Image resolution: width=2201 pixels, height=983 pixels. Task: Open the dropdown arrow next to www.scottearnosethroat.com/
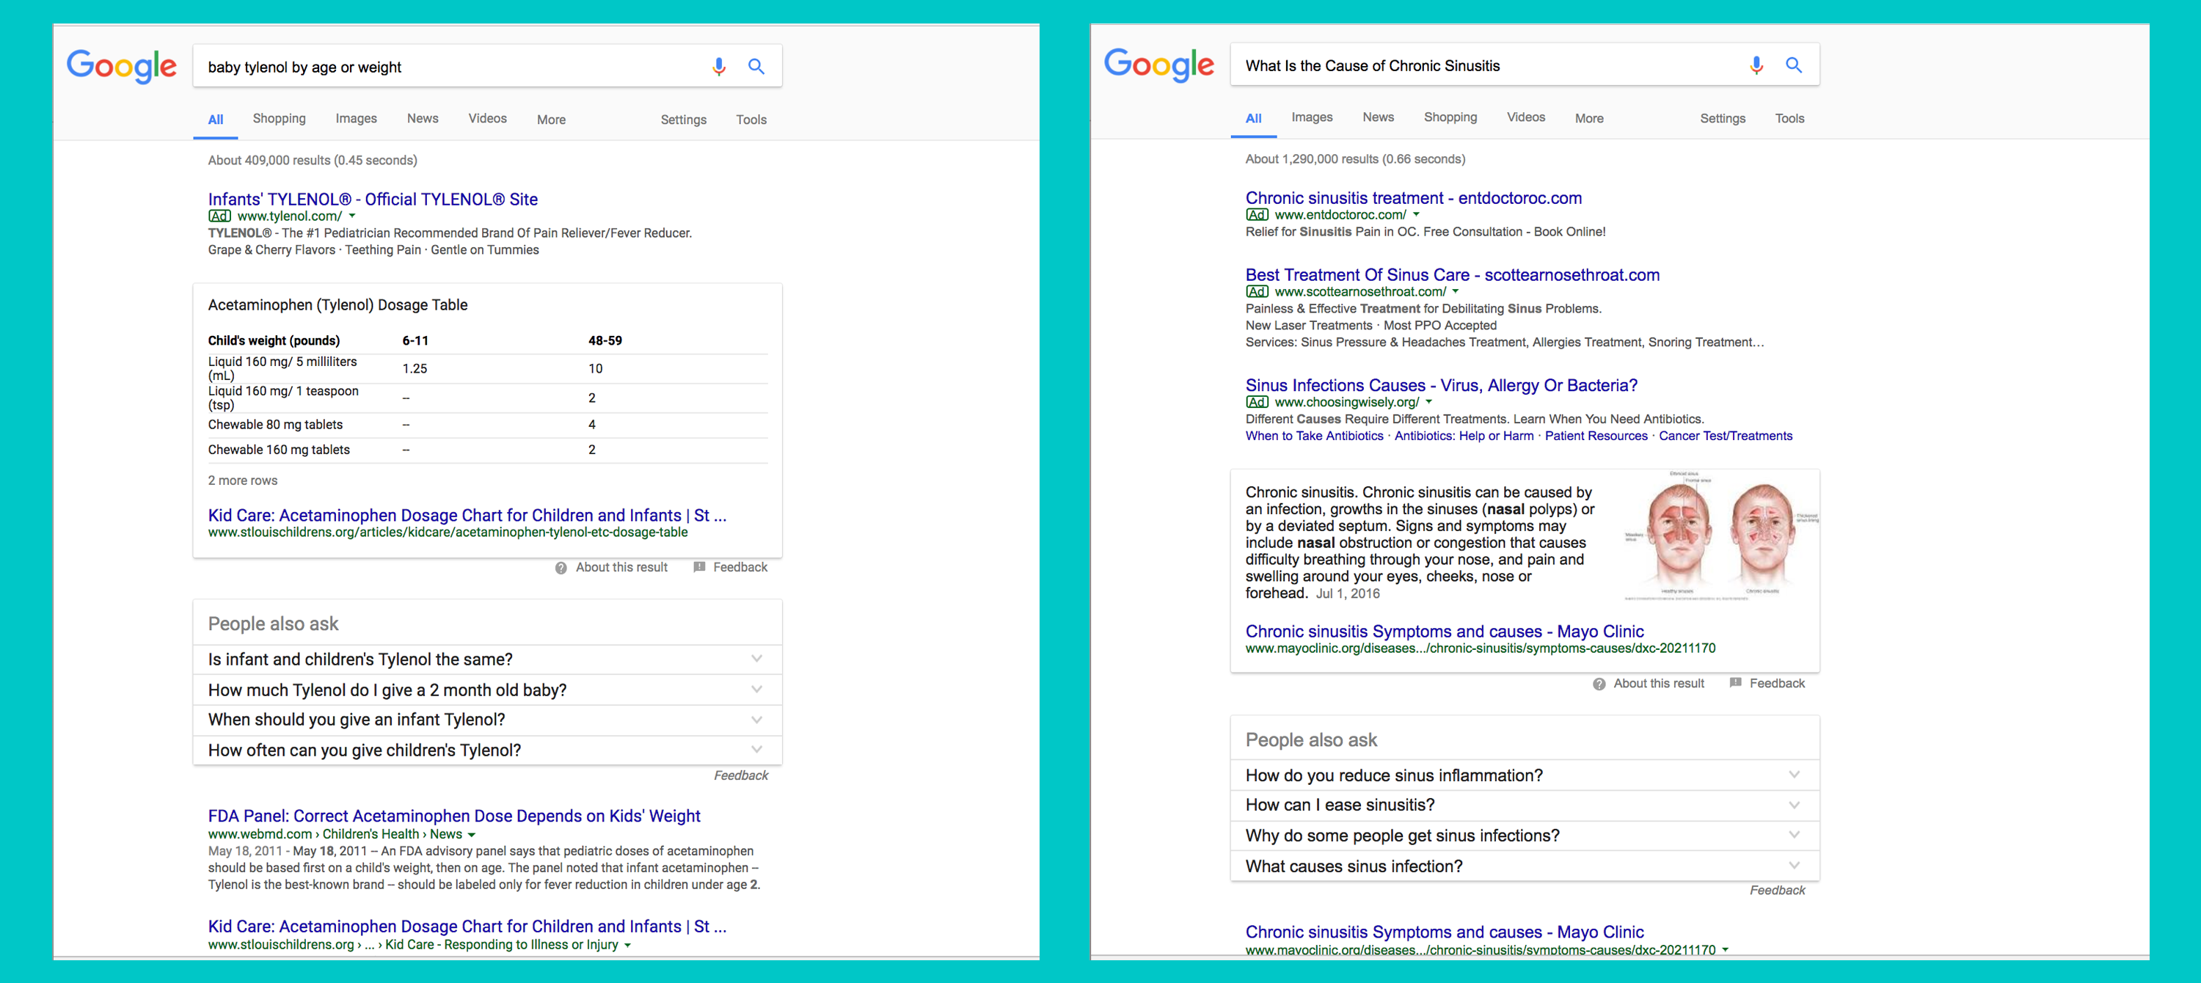tap(1455, 291)
